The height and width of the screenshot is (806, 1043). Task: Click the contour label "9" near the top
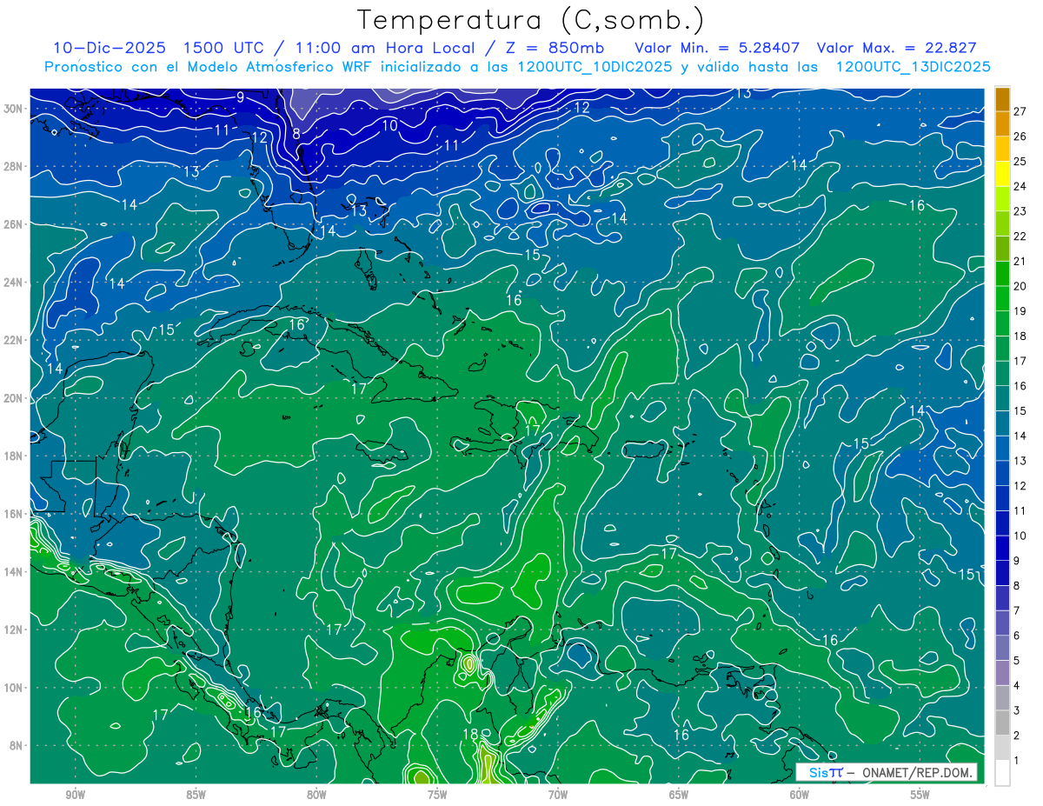coord(241,97)
